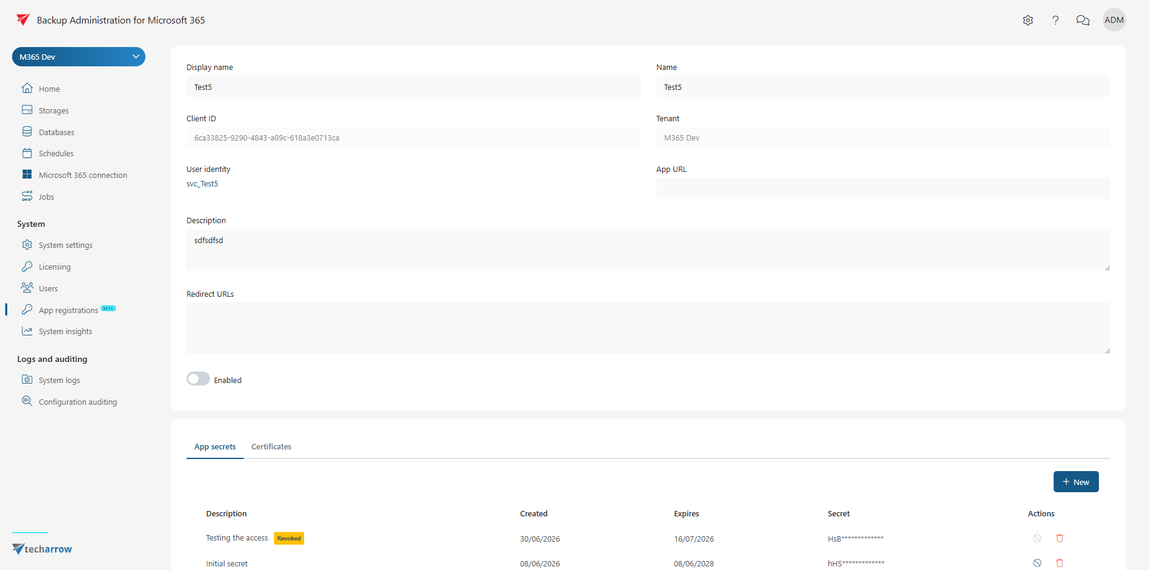Click the Display name input field
The image size is (1149, 570).
pos(413,87)
